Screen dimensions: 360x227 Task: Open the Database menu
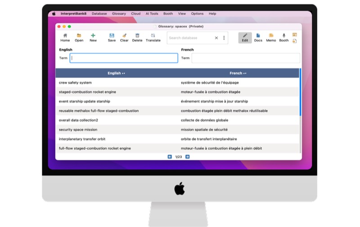click(99, 14)
